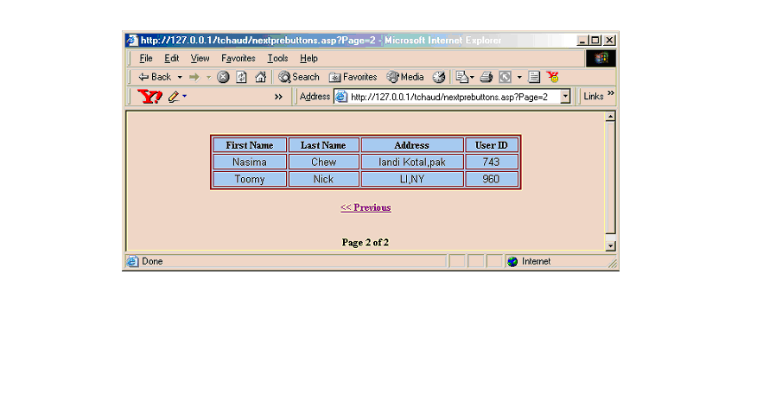
Task: Open the dropdown arrow beside the grey resize icon
Action: (x=519, y=77)
